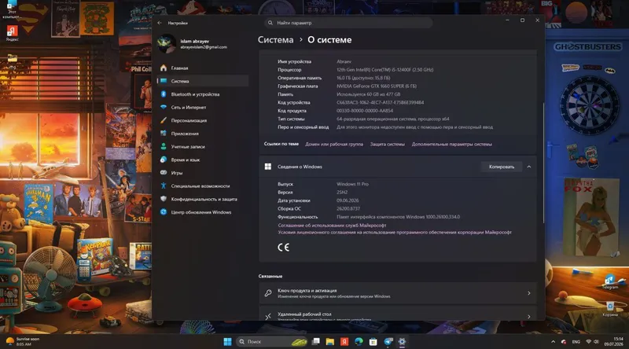Select the Главная menu item
The image size is (629, 349).
(x=179, y=68)
